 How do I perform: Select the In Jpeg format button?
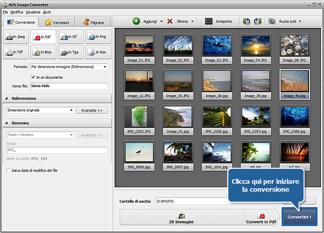(x=16, y=36)
